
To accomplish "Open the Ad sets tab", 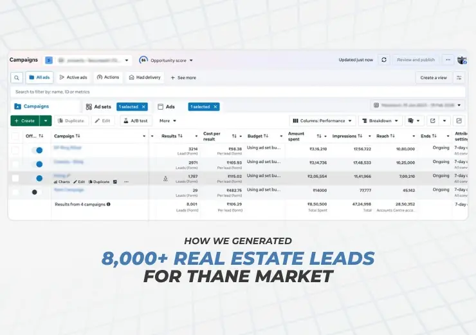I will [x=98, y=107].
